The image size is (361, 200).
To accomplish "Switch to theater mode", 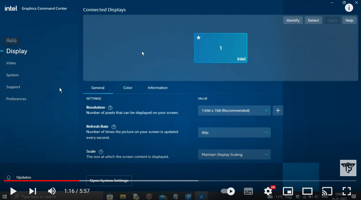I will click(307, 191).
